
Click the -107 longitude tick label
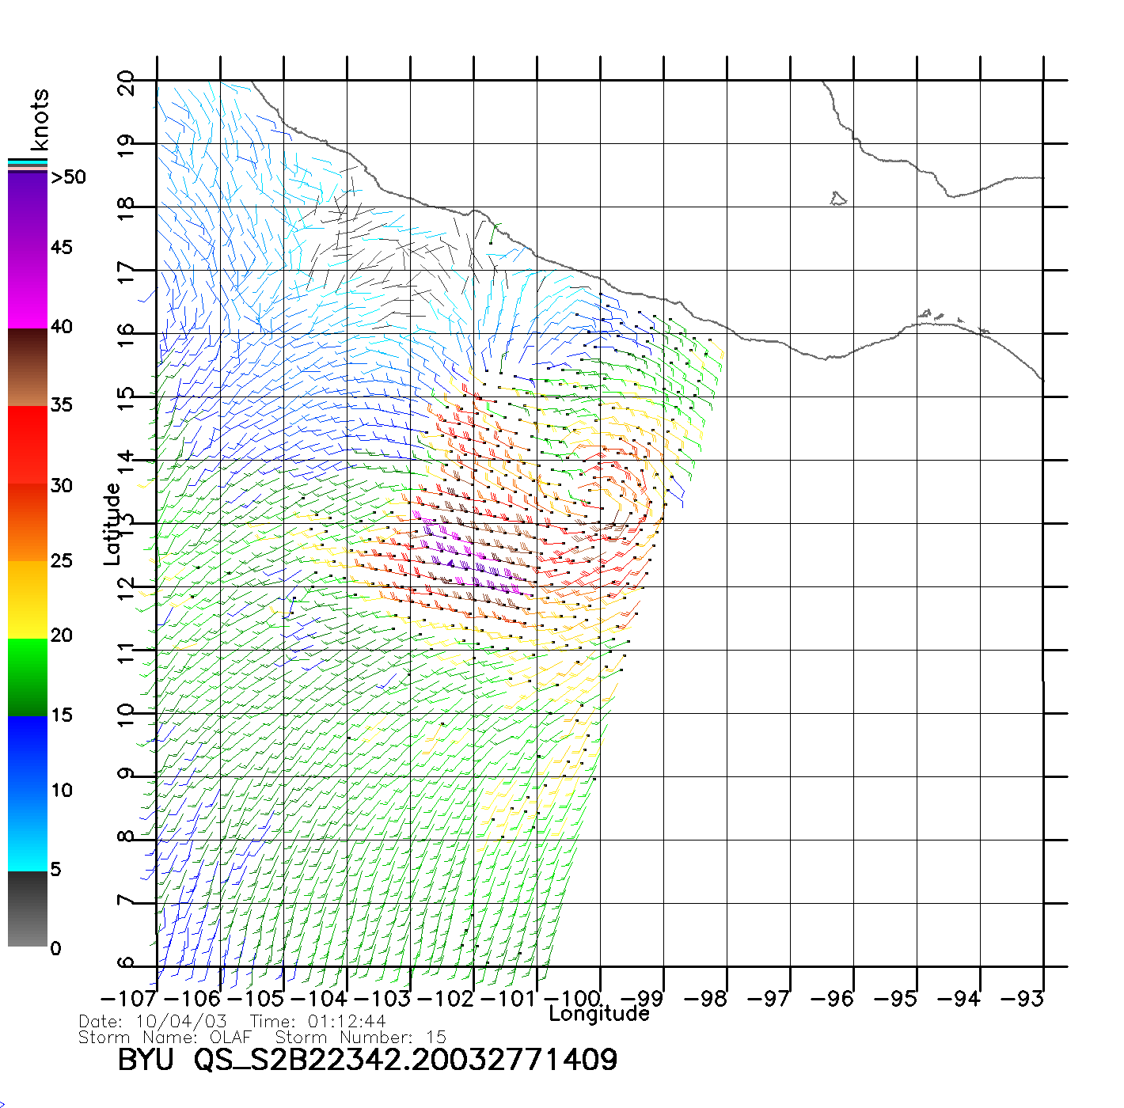point(130,999)
